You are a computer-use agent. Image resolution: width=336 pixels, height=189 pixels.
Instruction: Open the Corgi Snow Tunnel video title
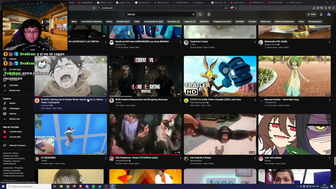199,41
